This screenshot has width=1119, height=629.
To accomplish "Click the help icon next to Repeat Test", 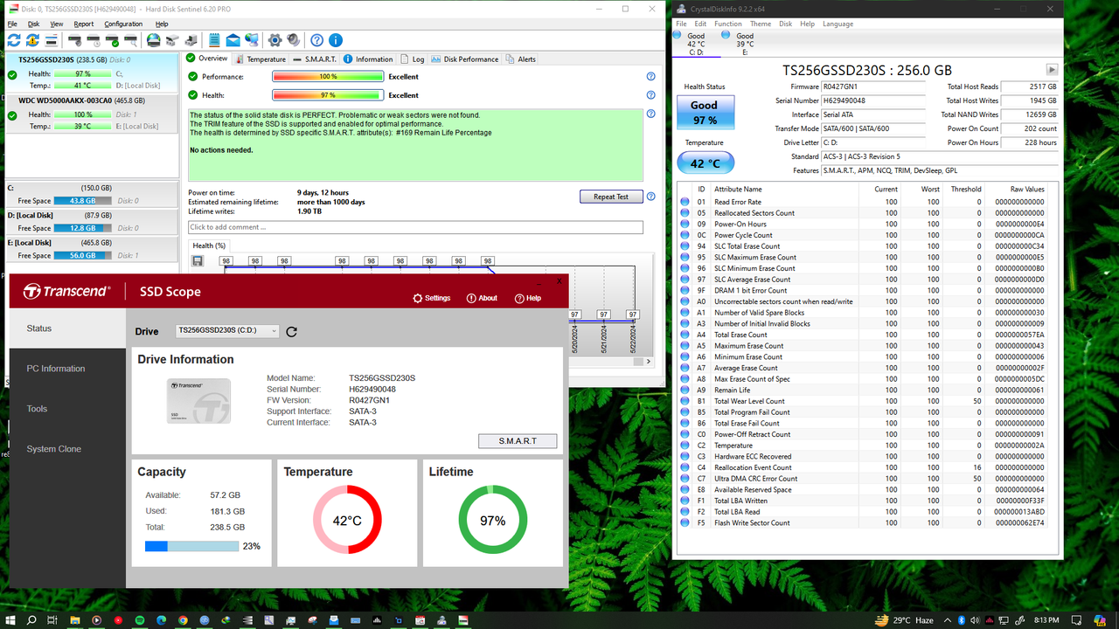I will coord(650,197).
